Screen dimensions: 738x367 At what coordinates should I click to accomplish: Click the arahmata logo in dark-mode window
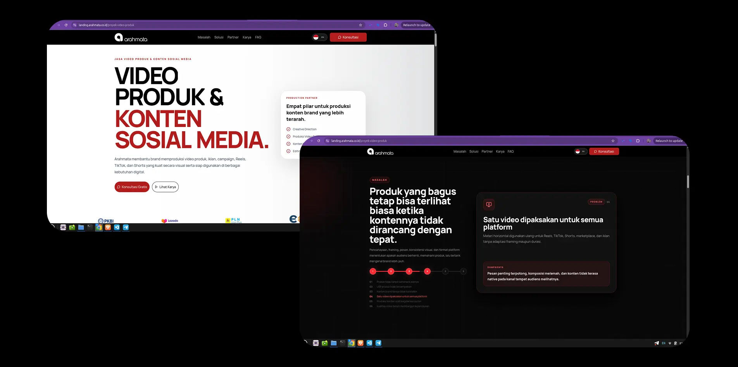click(380, 152)
